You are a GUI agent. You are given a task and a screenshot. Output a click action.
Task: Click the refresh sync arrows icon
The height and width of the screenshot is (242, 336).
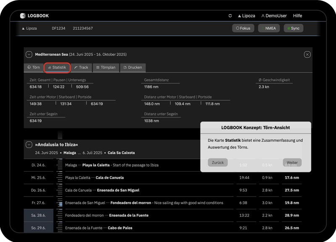[x=230, y=16]
